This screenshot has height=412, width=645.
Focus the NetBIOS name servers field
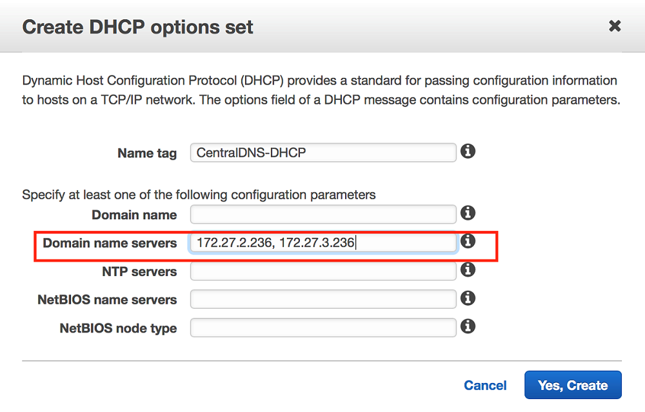322,299
